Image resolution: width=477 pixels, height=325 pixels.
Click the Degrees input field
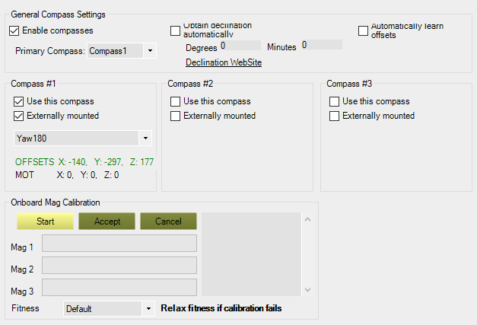[240, 46]
